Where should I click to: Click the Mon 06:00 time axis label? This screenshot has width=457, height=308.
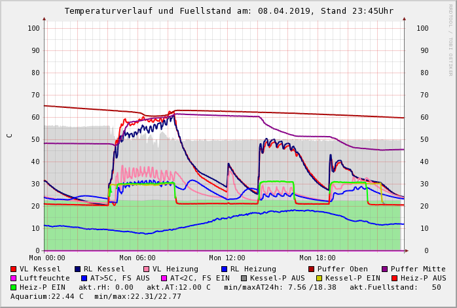click(x=137, y=258)
